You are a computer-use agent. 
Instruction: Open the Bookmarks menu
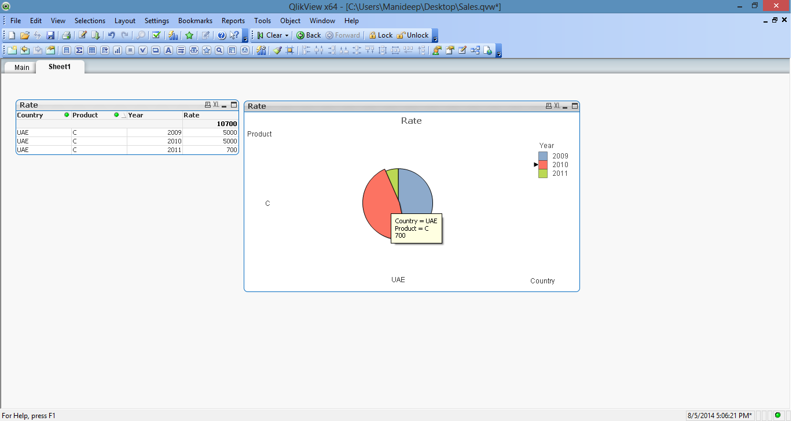point(195,20)
